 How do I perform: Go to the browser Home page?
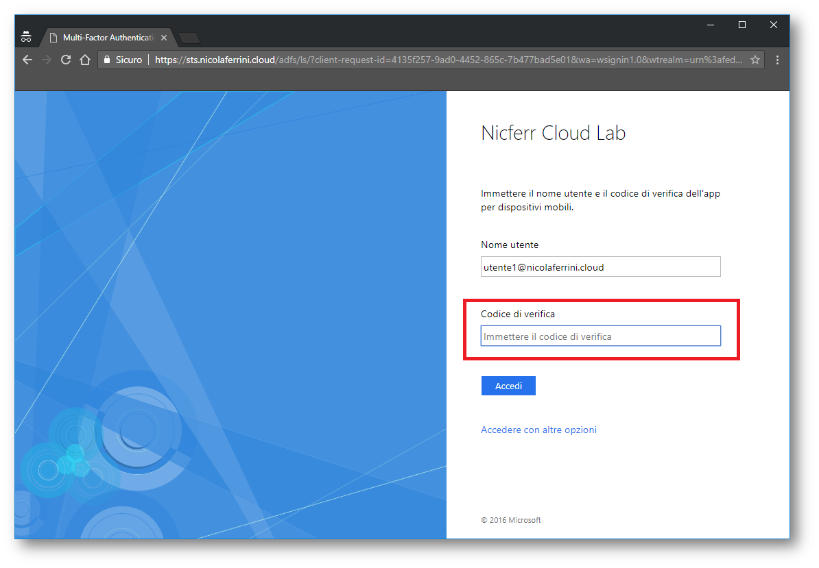tap(85, 60)
